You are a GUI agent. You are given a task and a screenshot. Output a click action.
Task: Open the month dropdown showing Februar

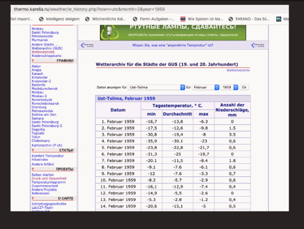coord(206,87)
